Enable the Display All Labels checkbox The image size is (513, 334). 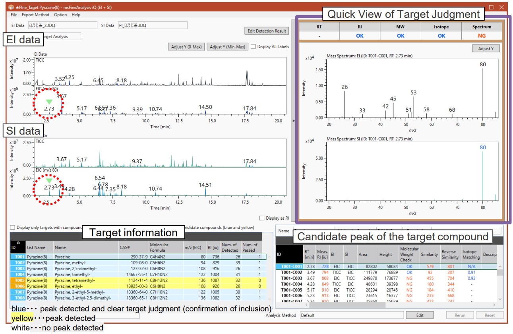point(254,46)
